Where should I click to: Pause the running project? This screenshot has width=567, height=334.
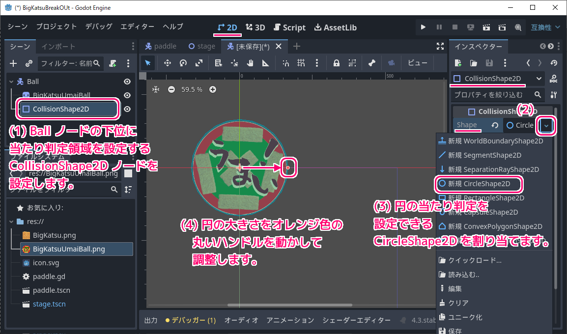click(x=439, y=27)
